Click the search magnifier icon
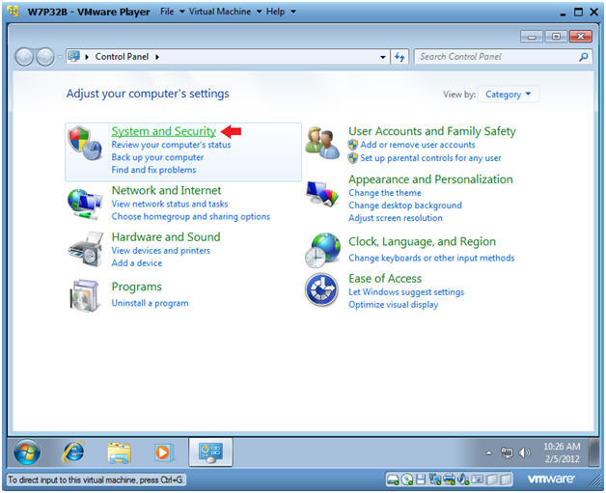The width and height of the screenshot is (606, 493). coord(583,57)
